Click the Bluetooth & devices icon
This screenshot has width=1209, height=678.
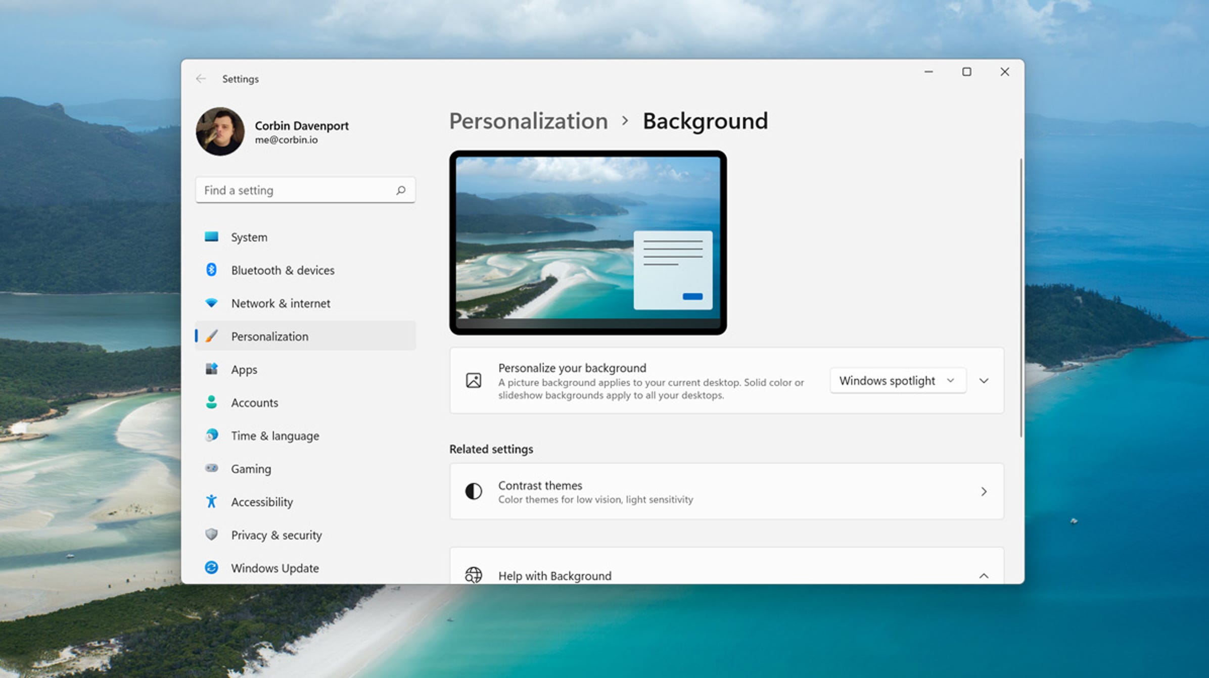coord(213,270)
